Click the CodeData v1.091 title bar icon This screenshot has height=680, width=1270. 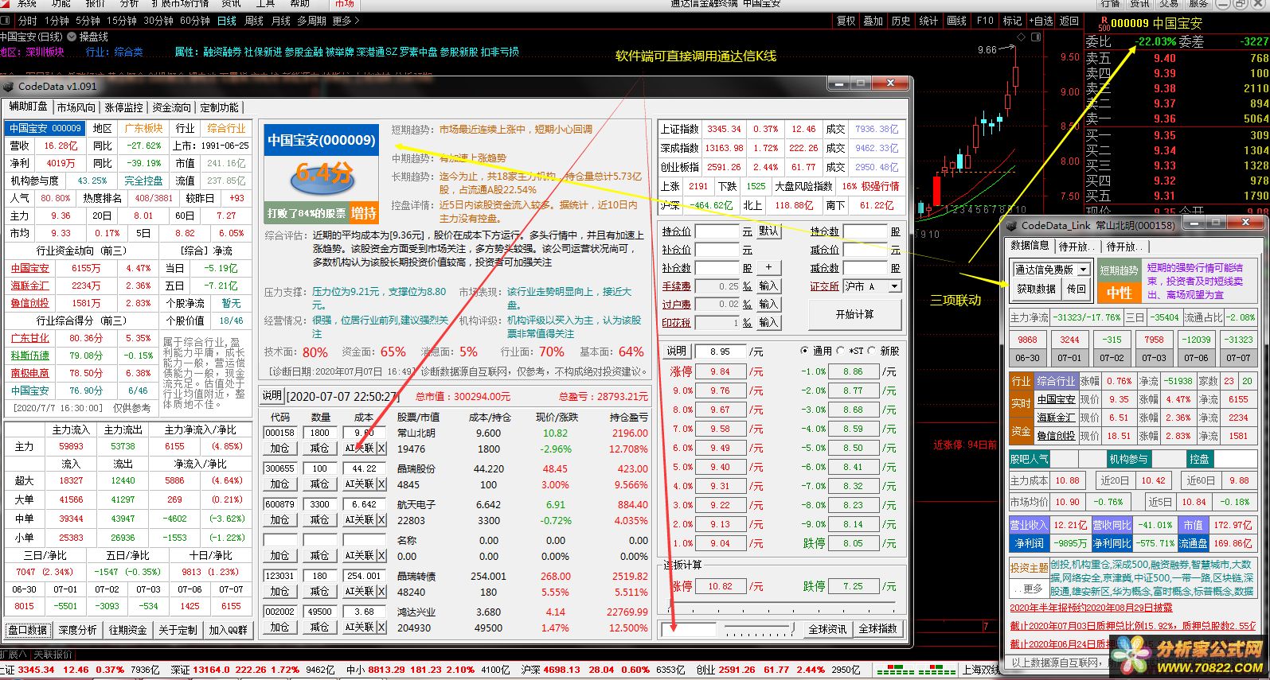(9, 86)
